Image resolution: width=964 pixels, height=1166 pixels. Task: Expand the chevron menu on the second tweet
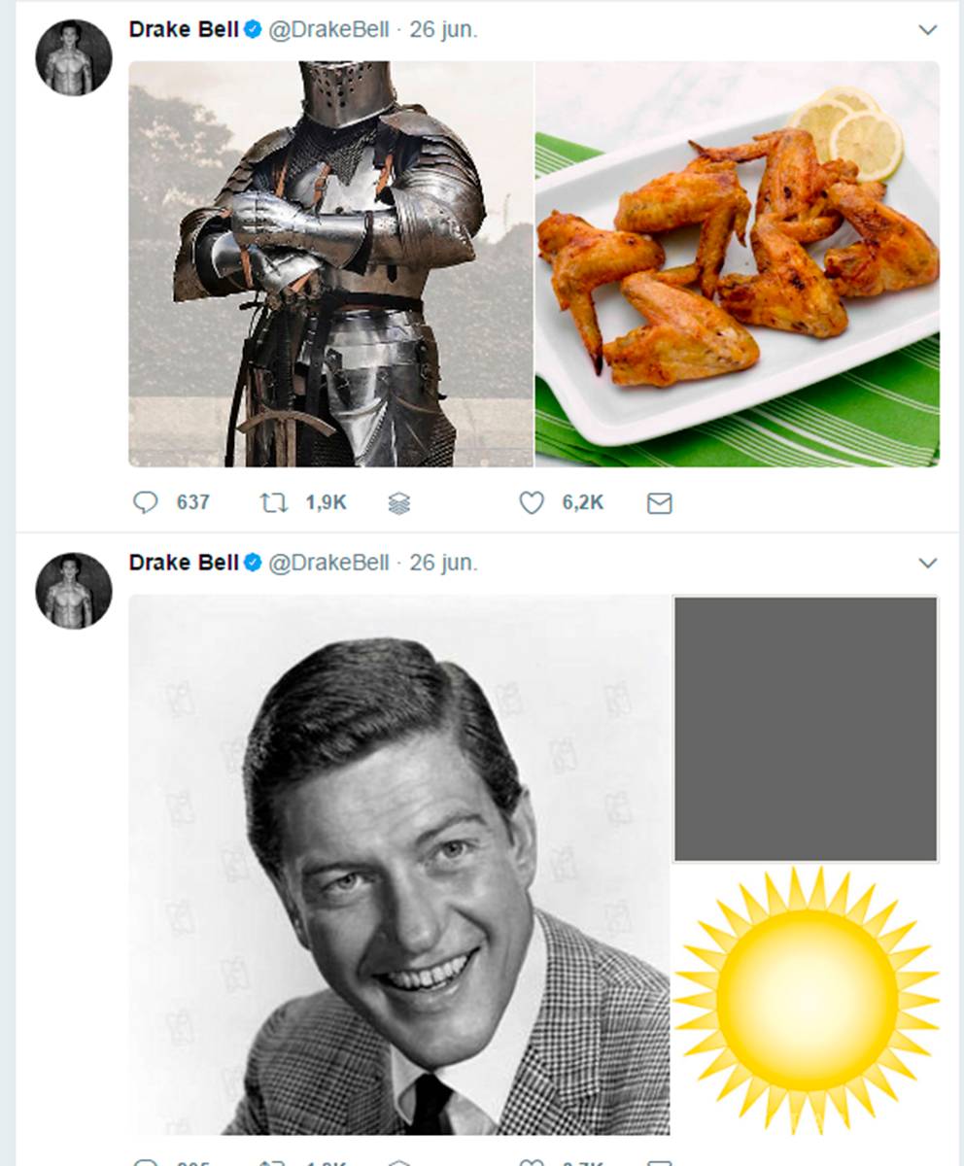(x=928, y=563)
